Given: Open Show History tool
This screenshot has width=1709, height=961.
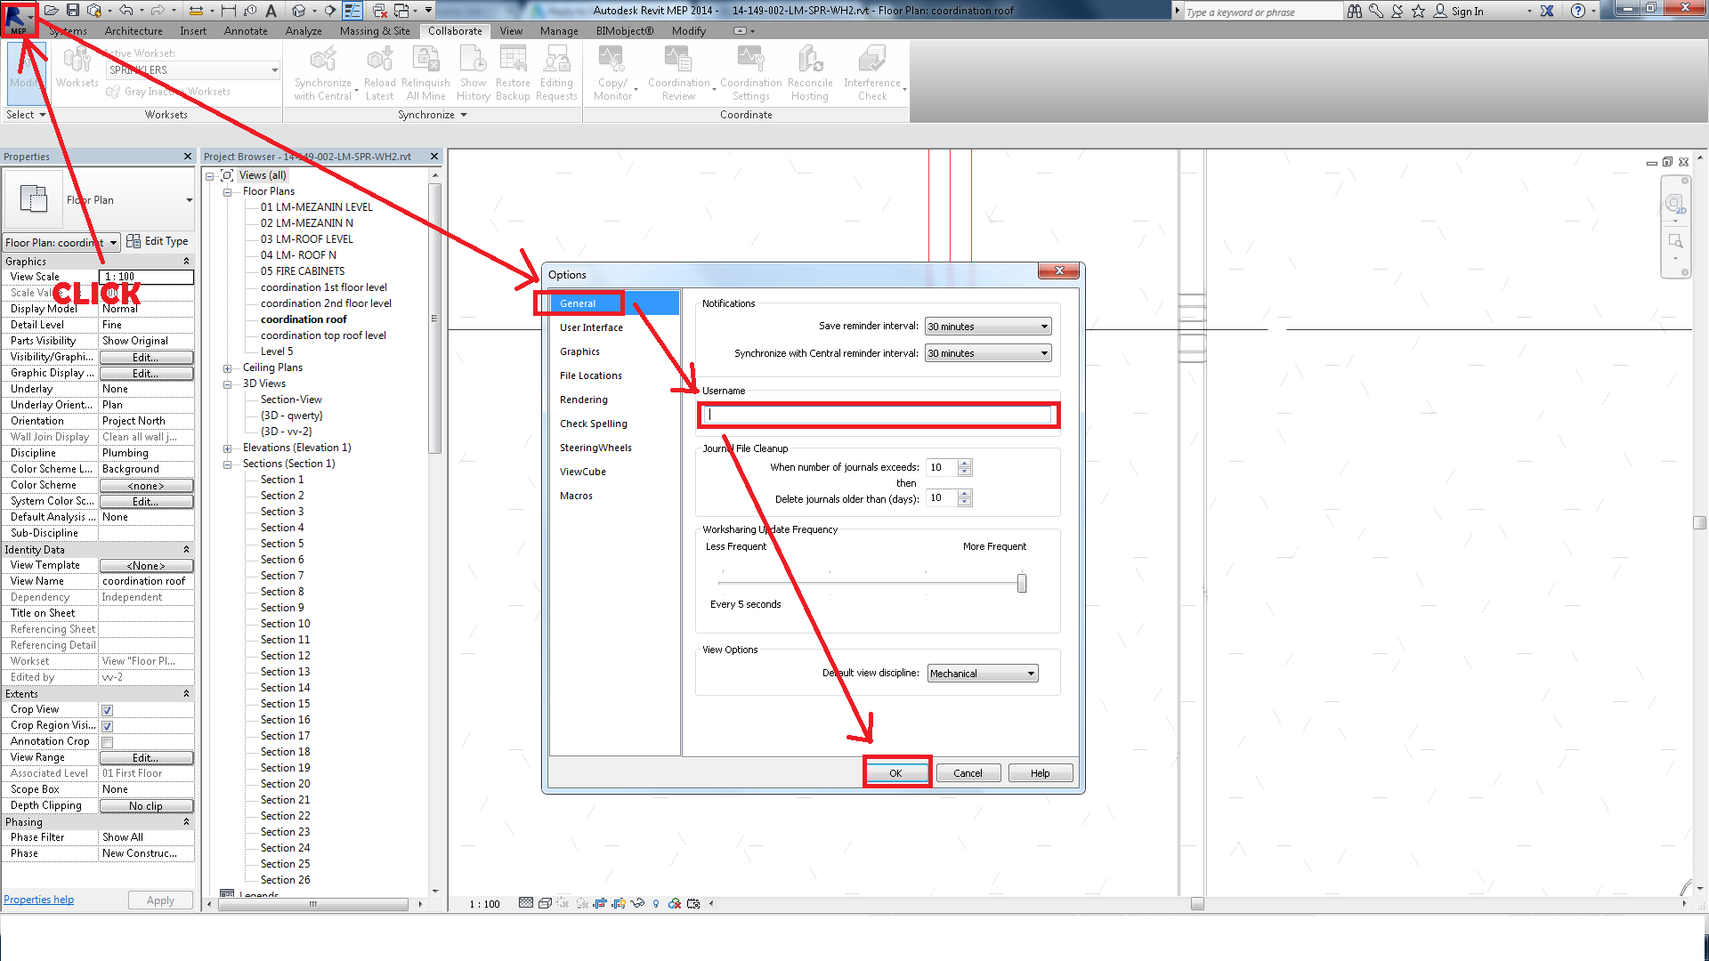Looking at the screenshot, I should pyautogui.click(x=473, y=71).
